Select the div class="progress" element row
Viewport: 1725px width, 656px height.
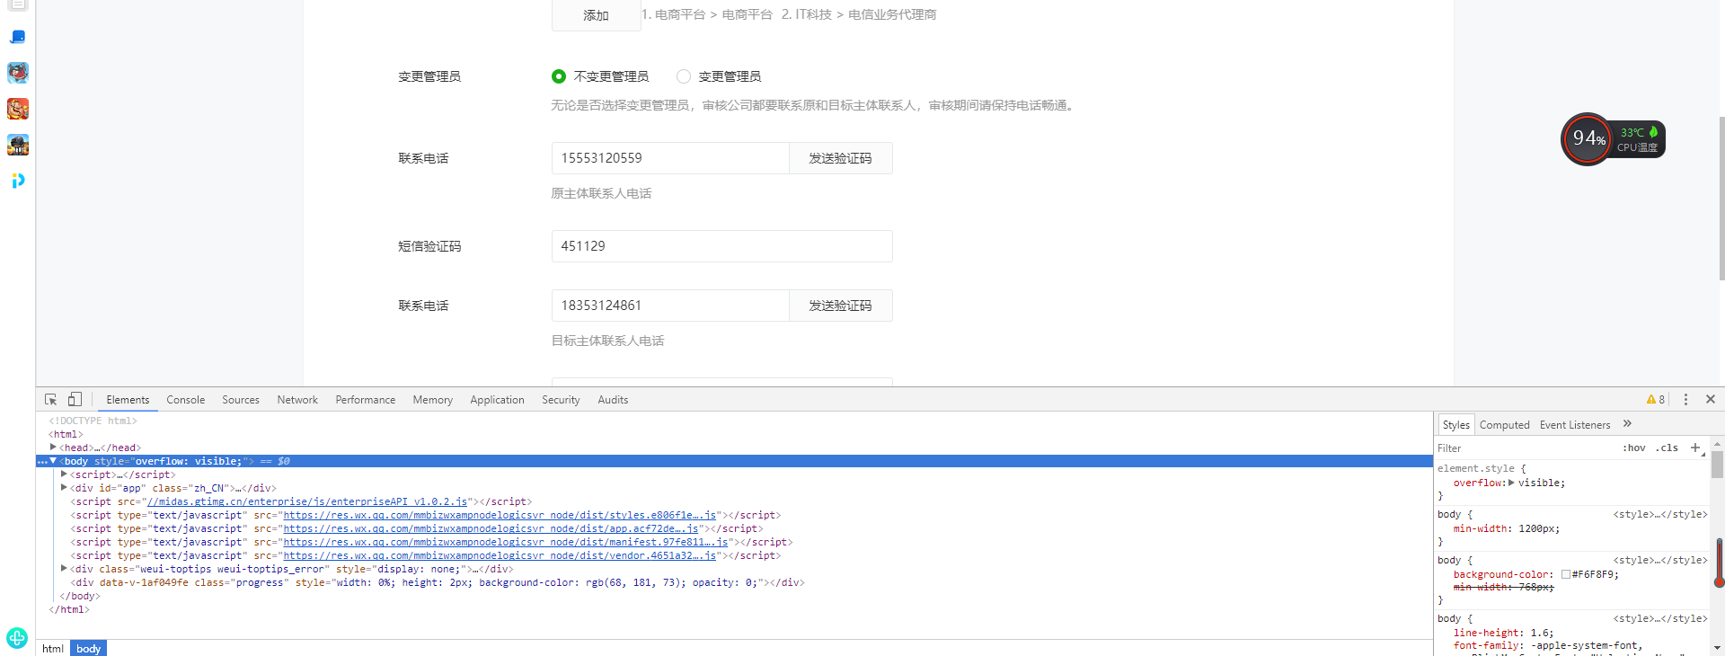(x=438, y=582)
